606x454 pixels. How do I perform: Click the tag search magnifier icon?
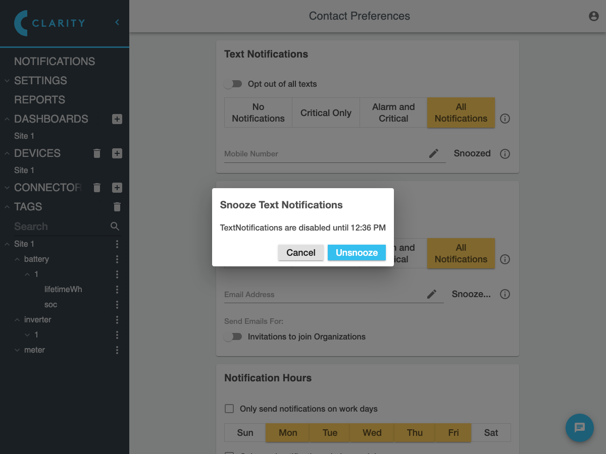tap(115, 226)
